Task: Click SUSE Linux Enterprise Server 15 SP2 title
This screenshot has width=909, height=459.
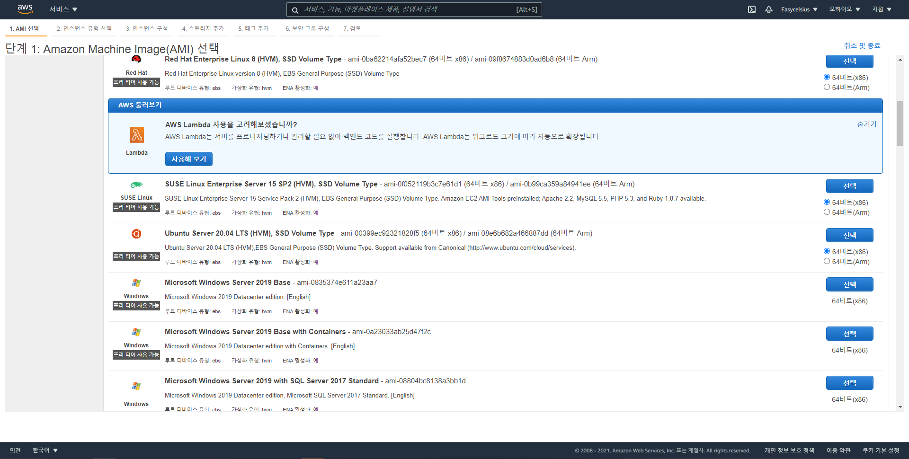Action: point(271,184)
